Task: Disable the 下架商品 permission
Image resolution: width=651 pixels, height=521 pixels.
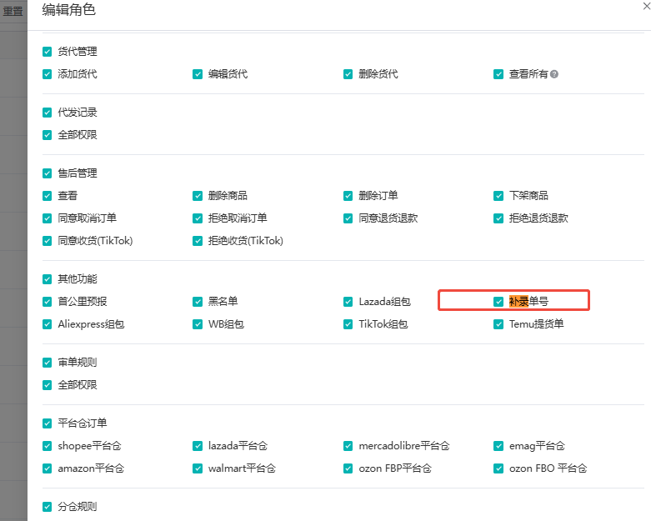Action: pyautogui.click(x=498, y=196)
